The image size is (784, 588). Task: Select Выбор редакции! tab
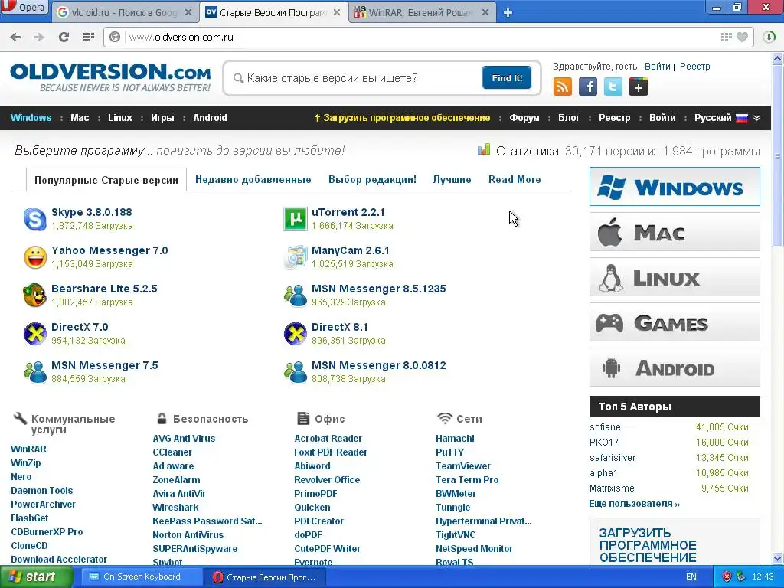click(x=373, y=179)
